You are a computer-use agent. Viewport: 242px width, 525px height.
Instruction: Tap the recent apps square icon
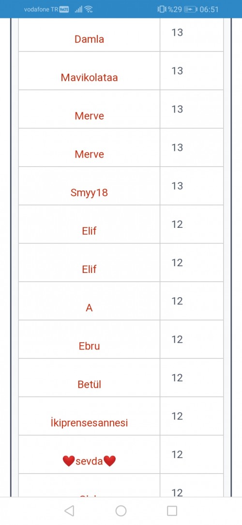(172, 510)
